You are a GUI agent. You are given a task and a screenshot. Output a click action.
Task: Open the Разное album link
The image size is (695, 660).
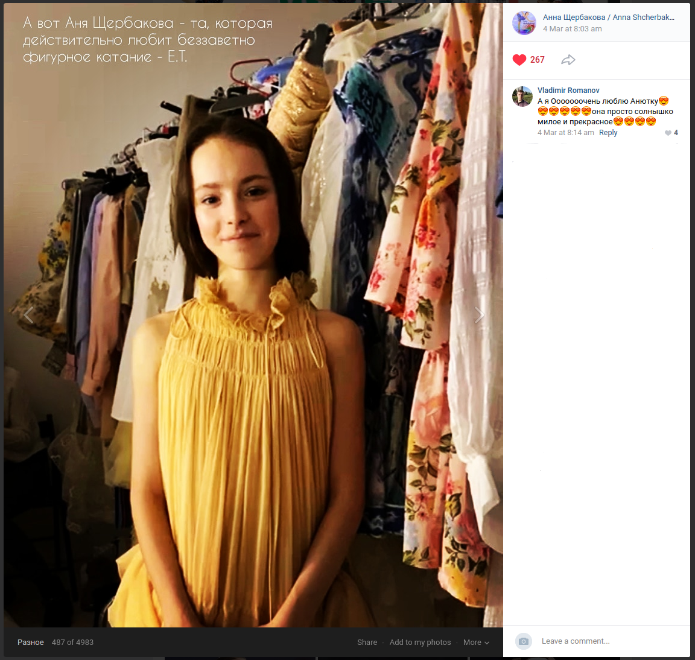point(31,643)
